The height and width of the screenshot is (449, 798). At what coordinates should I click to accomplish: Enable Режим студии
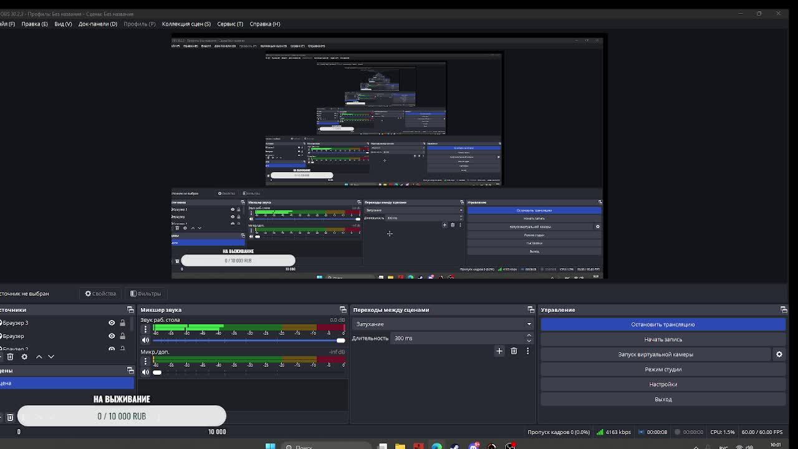[663, 369]
